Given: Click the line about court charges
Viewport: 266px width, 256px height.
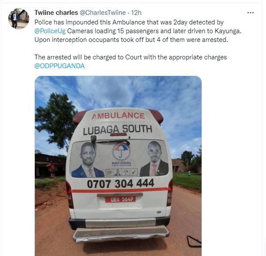Looking at the screenshot, I should tap(131, 57).
